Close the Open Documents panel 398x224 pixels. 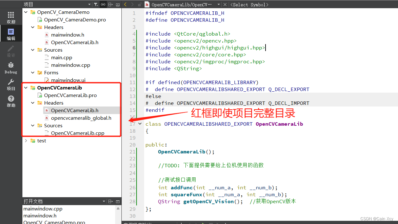click(x=118, y=201)
